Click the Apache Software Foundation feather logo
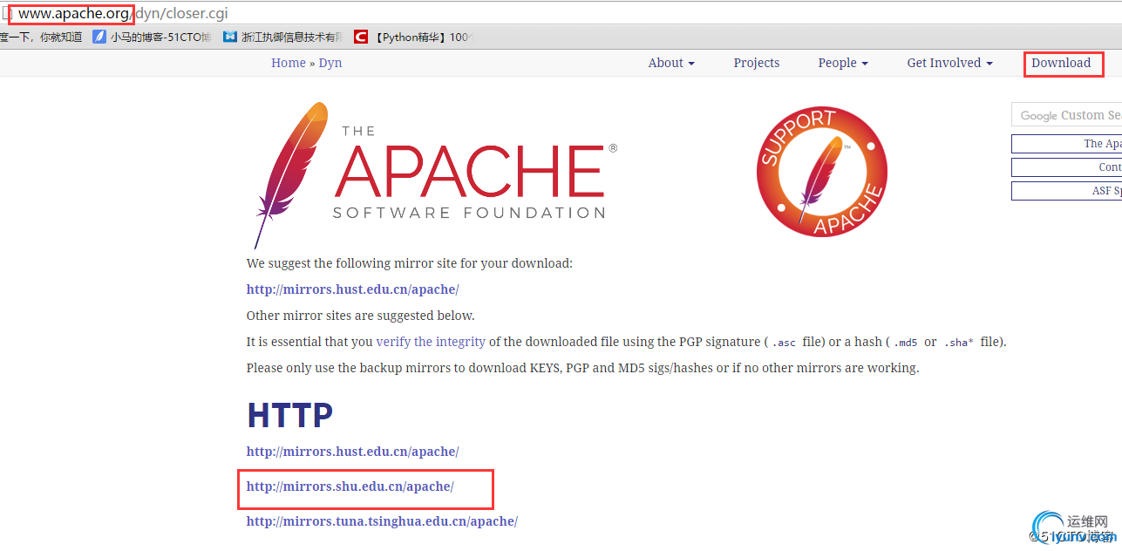 (x=436, y=174)
